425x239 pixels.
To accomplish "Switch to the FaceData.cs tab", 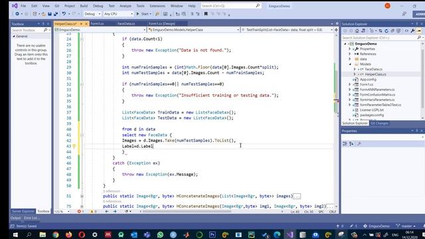I will (x=126, y=24).
